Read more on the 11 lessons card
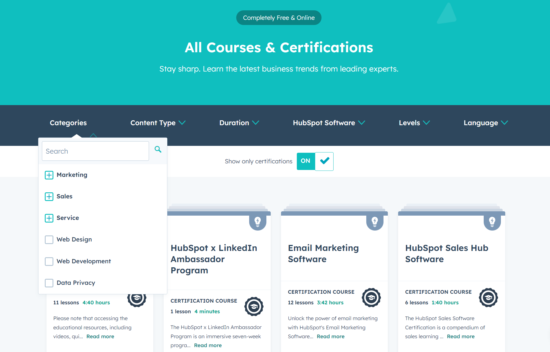 (100, 336)
